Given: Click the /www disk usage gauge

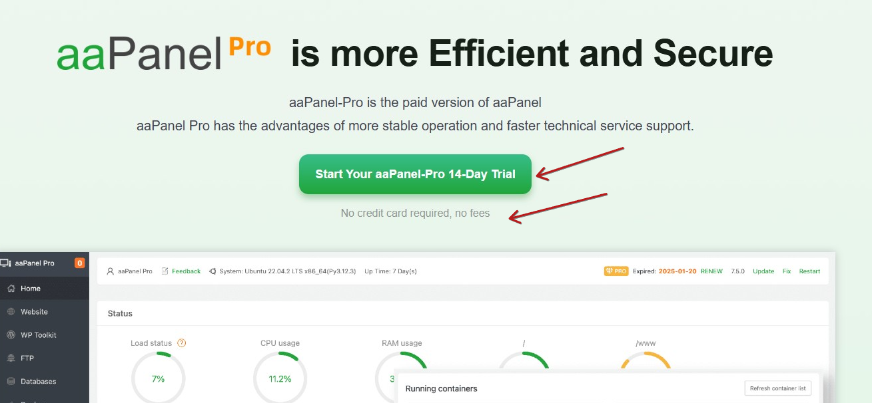Looking at the screenshot, I should [646, 361].
